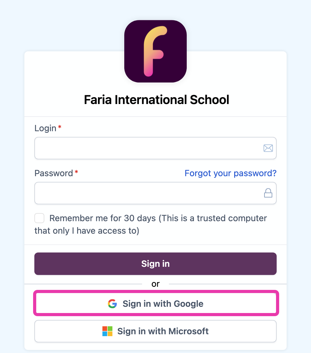311x353 pixels.
Task: Click inside the Password input box
Action: click(141, 193)
